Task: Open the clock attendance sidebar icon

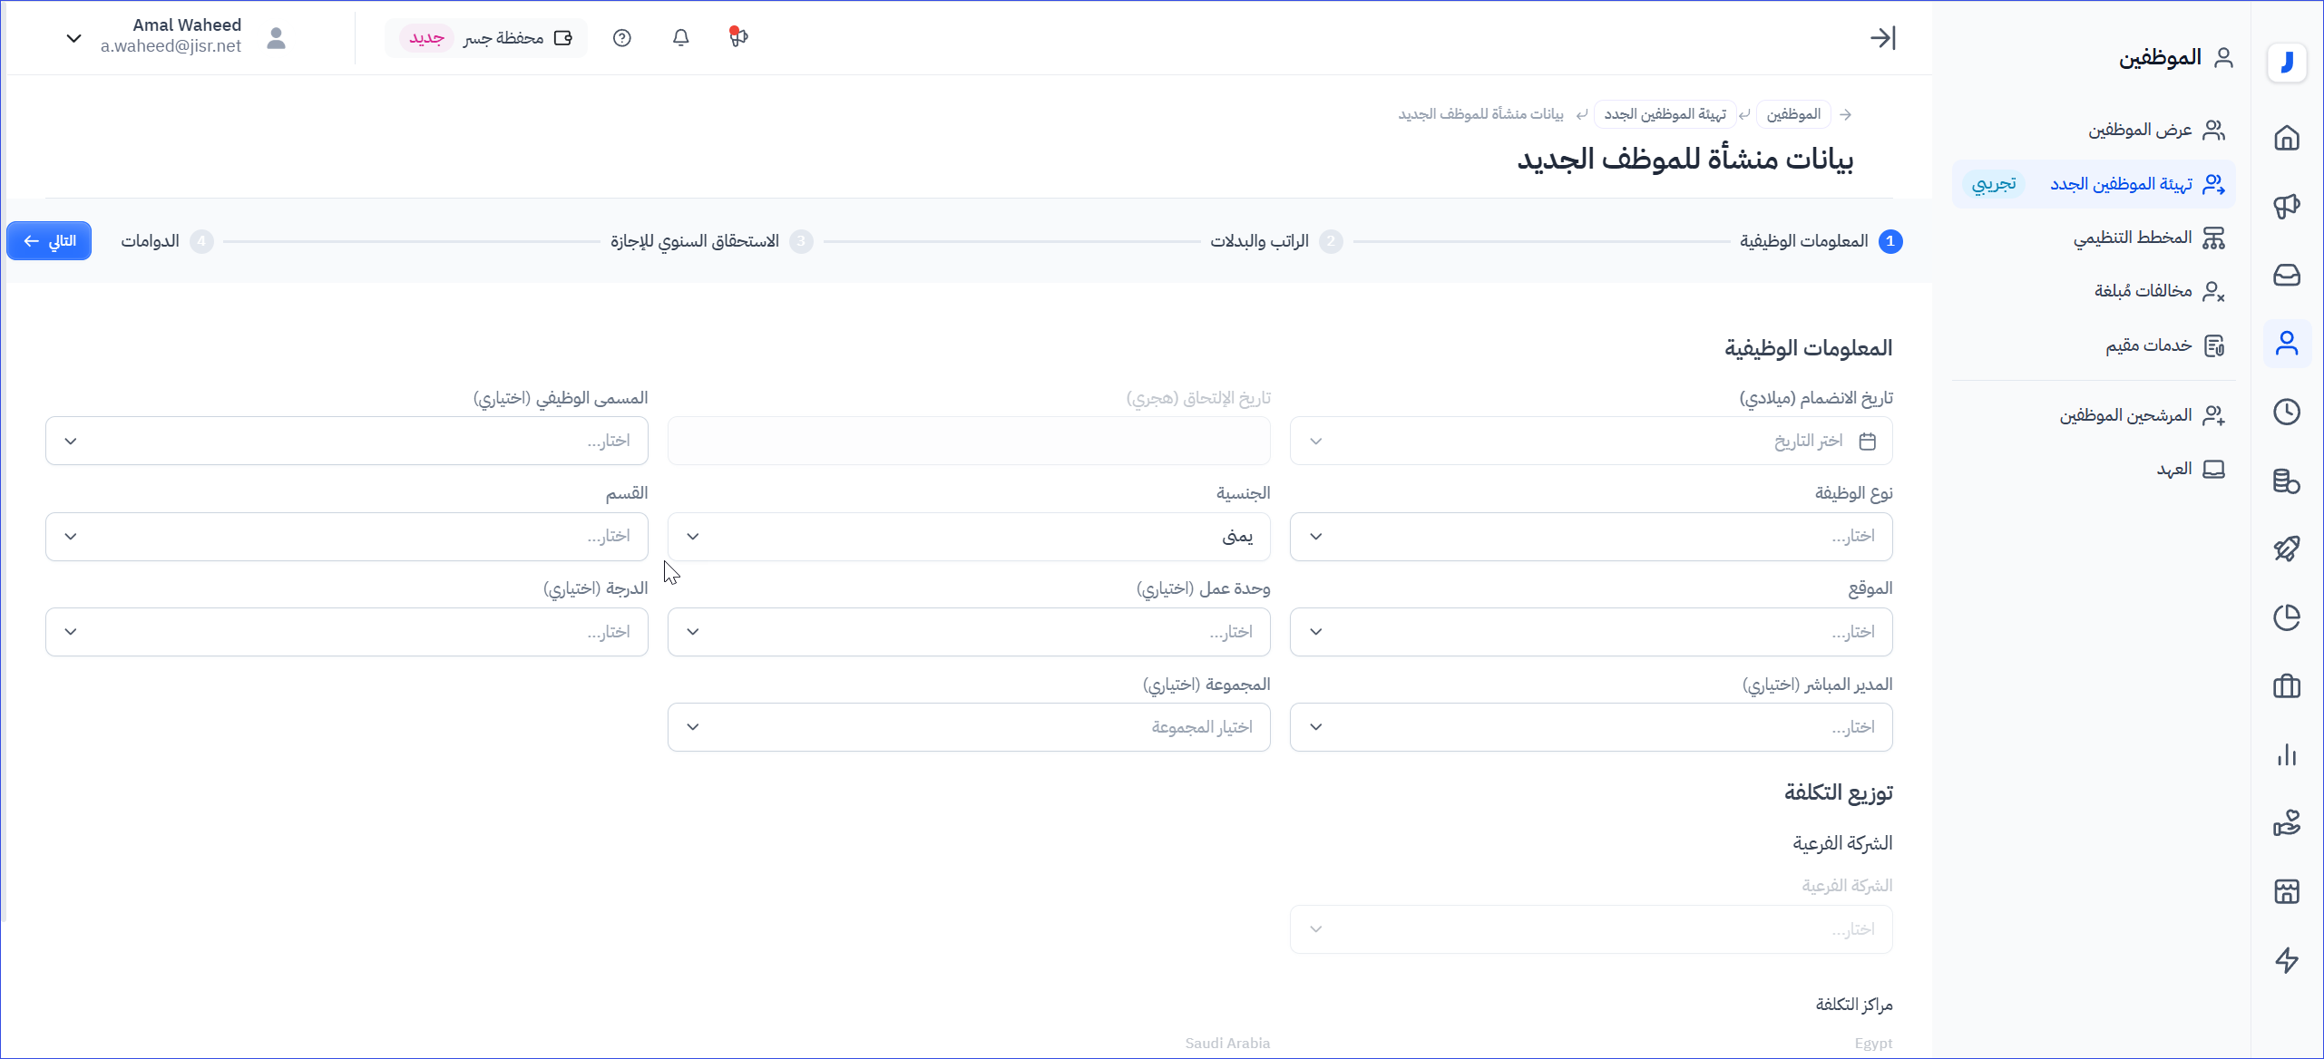Action: [2286, 412]
